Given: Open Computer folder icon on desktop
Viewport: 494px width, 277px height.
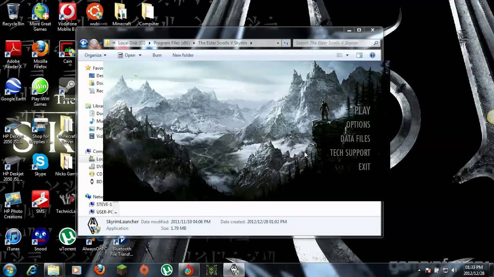Looking at the screenshot, I should (x=149, y=15).
